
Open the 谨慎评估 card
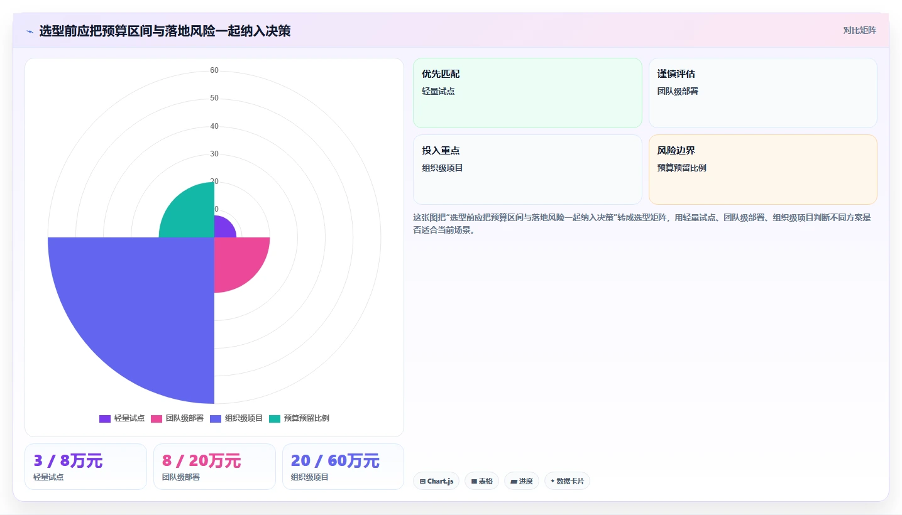(x=762, y=93)
